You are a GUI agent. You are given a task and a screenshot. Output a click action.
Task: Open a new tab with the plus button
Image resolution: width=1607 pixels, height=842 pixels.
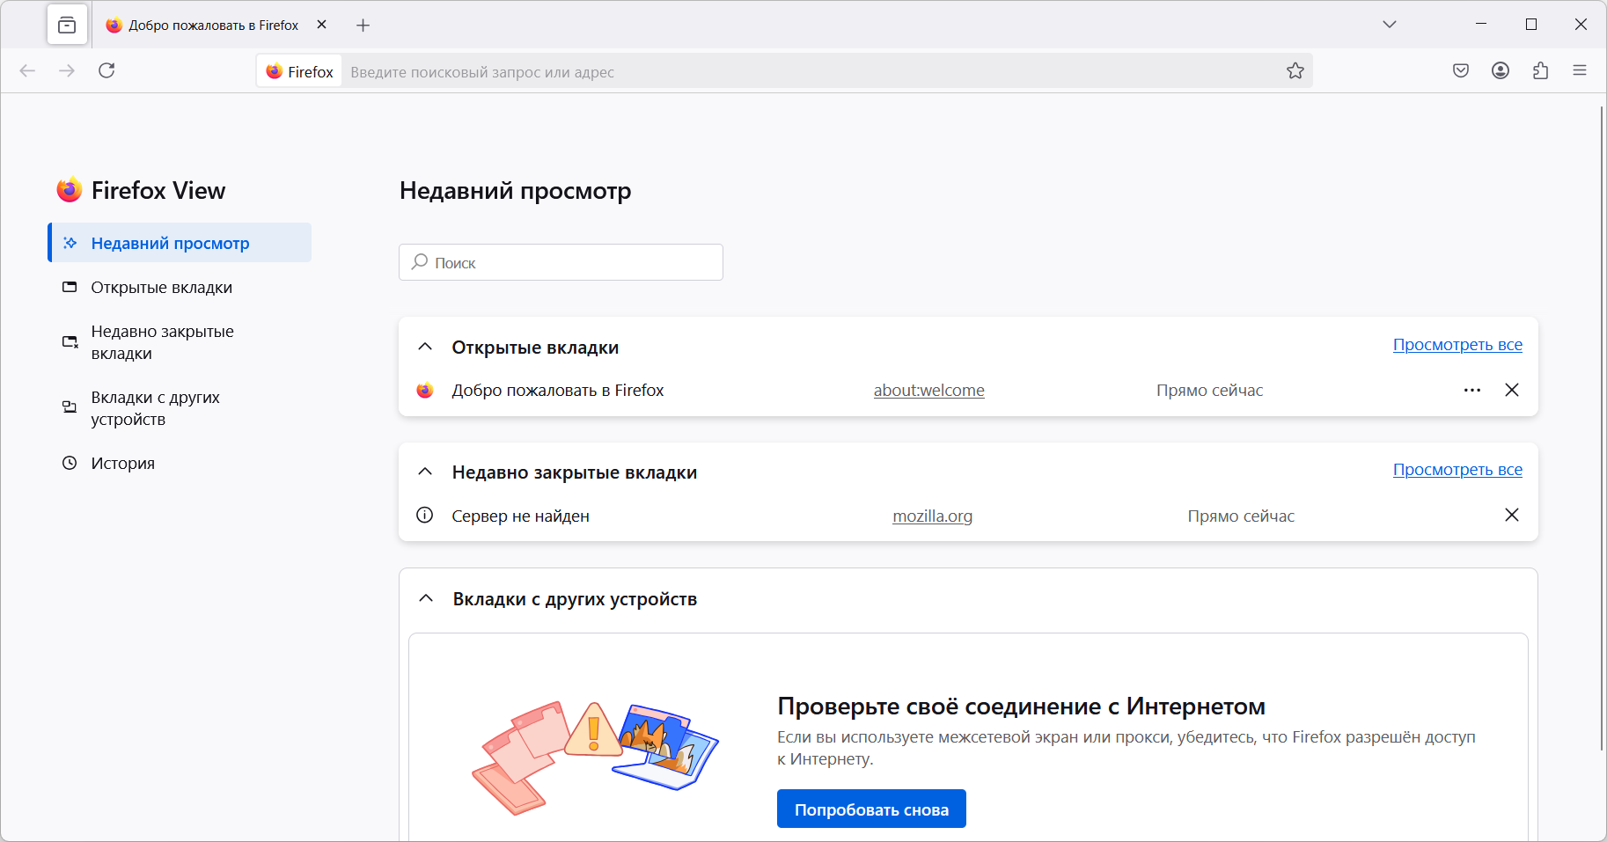pos(363,25)
